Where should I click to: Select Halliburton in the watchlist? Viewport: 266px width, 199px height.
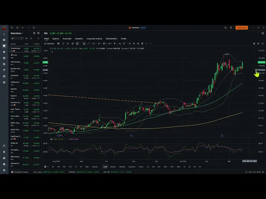click(25, 83)
